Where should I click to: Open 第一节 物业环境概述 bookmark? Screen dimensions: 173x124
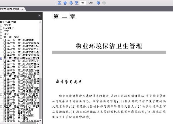click(x=20, y=40)
